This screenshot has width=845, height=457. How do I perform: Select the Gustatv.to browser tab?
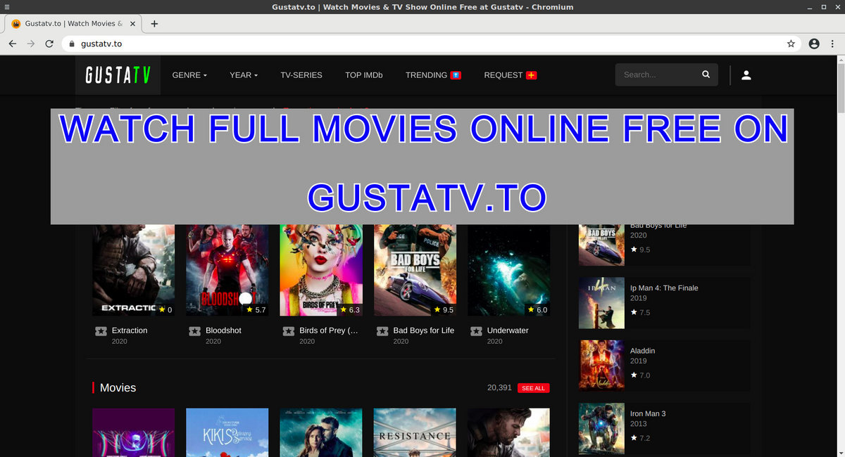[73, 23]
